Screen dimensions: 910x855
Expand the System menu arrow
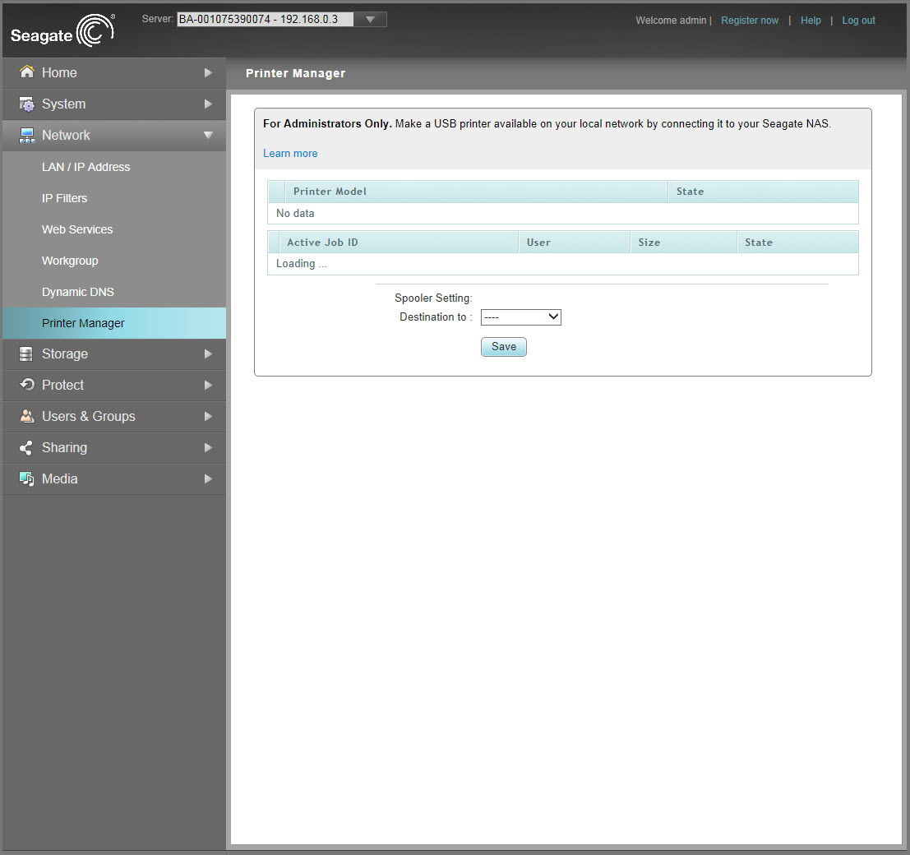coord(208,104)
